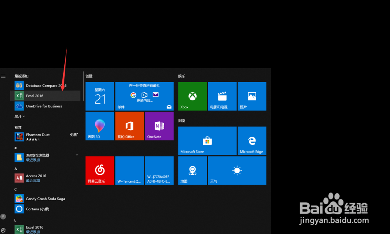The height and width of the screenshot is (234, 390).
Task: Open the OneNote tile
Action: point(159,126)
